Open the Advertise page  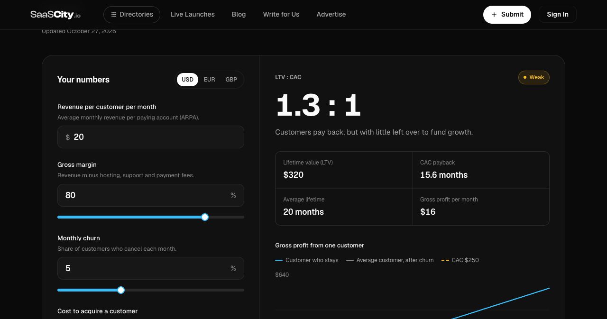coord(331,15)
